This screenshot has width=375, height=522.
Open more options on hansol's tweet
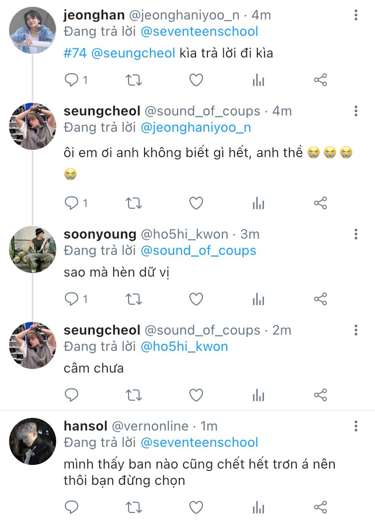coord(356,426)
